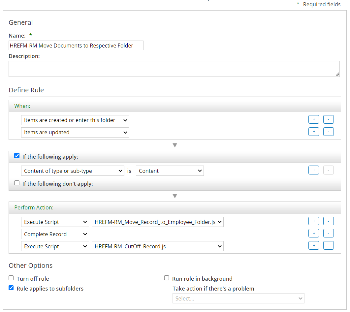Enable the 'Turn off rule' option

click(11, 278)
